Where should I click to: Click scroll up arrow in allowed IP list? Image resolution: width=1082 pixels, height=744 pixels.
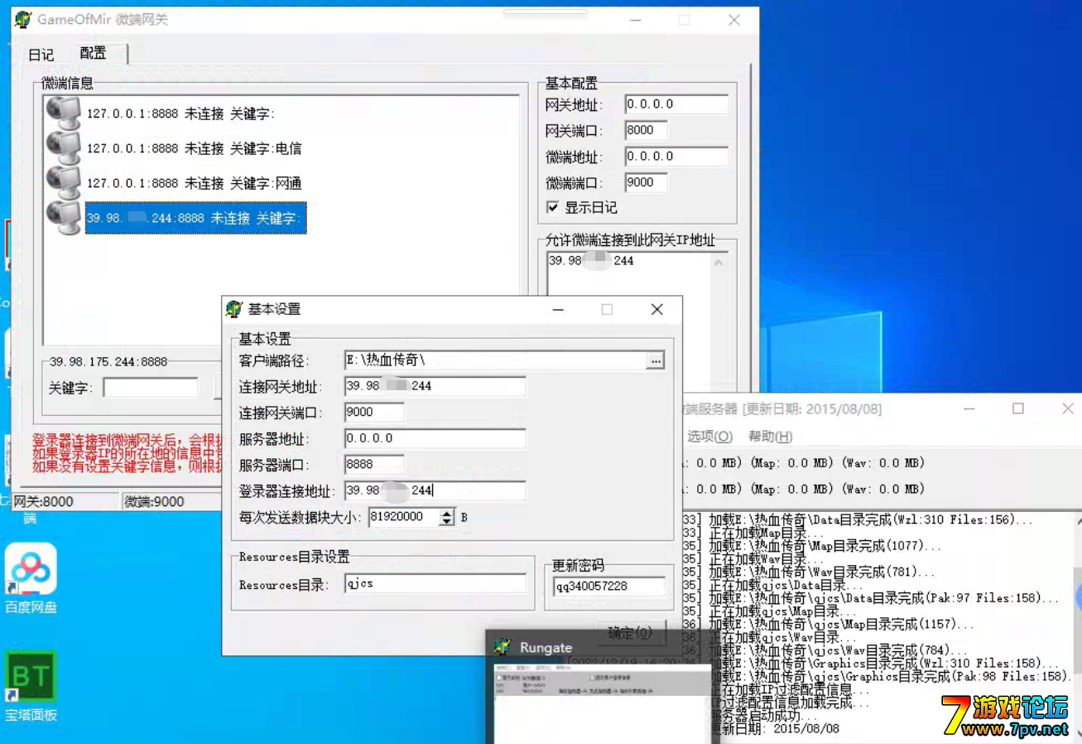pos(719,263)
